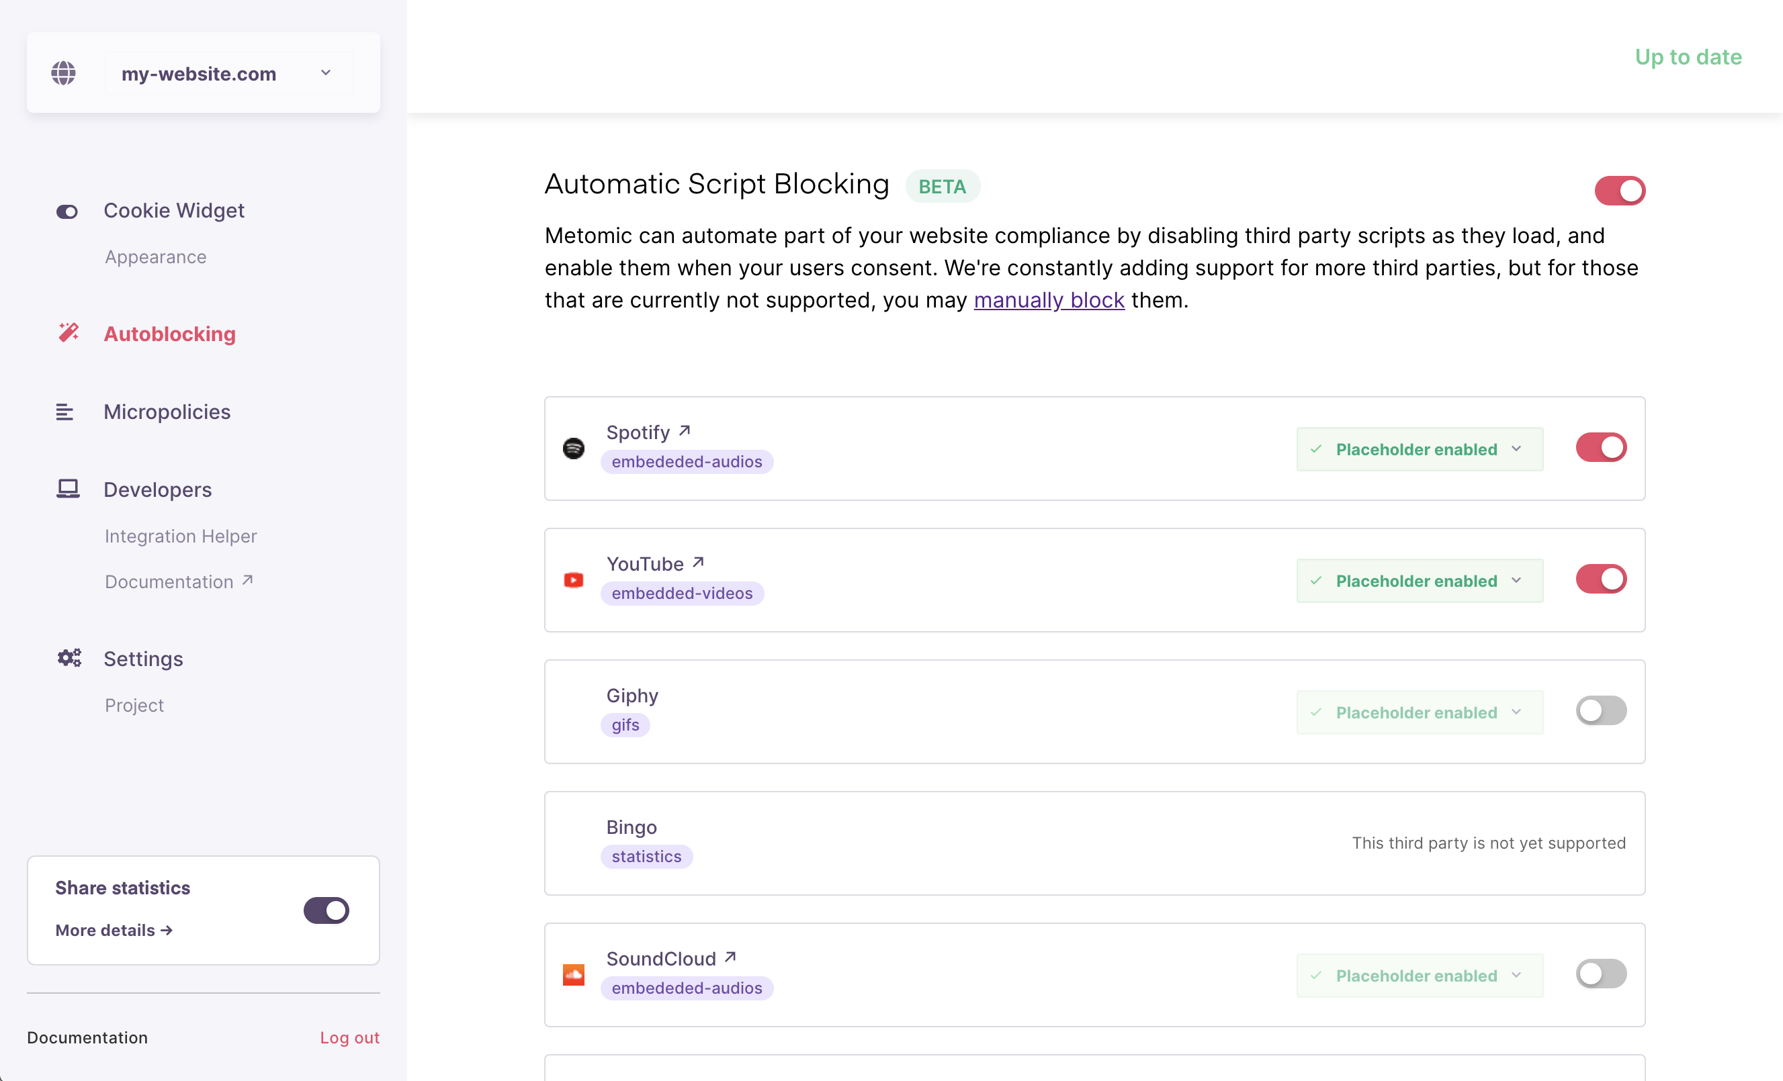The height and width of the screenshot is (1081, 1783).
Task: Open Integration Helper submenu item
Action: click(181, 536)
